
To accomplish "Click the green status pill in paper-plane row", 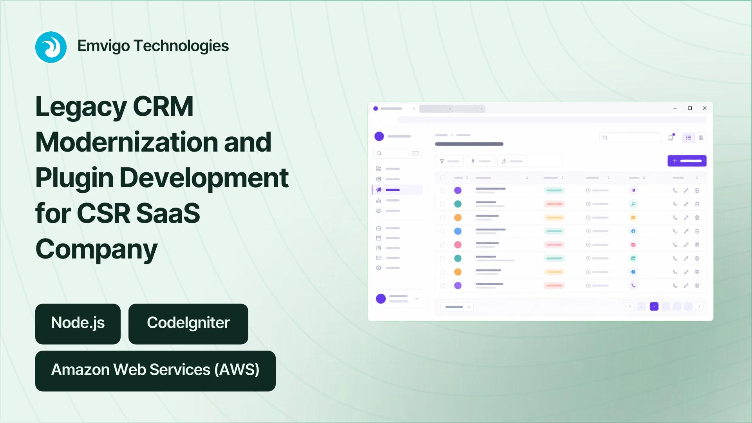I will click(x=554, y=190).
